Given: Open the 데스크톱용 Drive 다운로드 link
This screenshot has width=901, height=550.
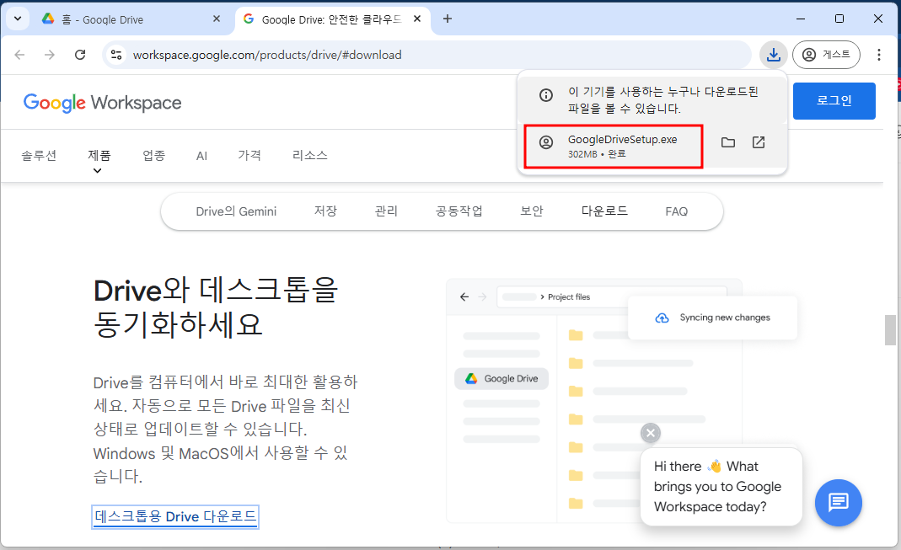Looking at the screenshot, I should pos(174,516).
